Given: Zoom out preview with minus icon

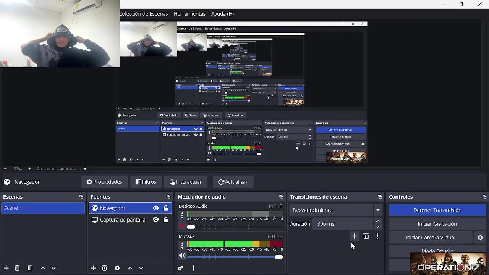Looking at the screenshot, I should (x=5, y=169).
